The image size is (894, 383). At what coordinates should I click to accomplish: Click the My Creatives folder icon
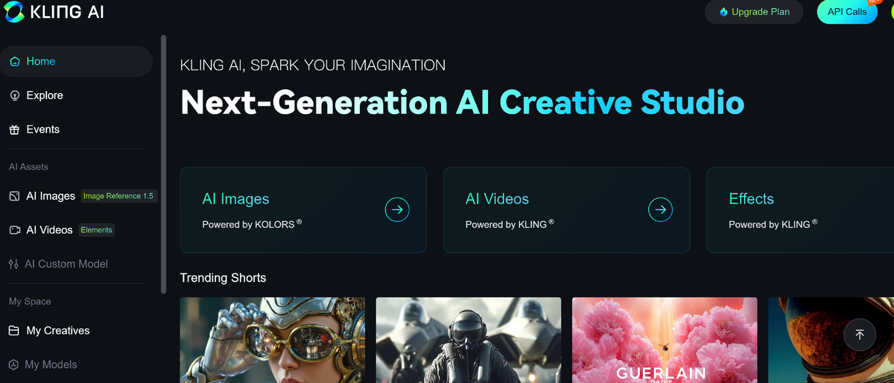14,331
